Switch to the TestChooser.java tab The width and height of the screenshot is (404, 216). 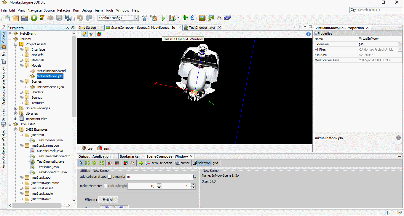click(202, 28)
